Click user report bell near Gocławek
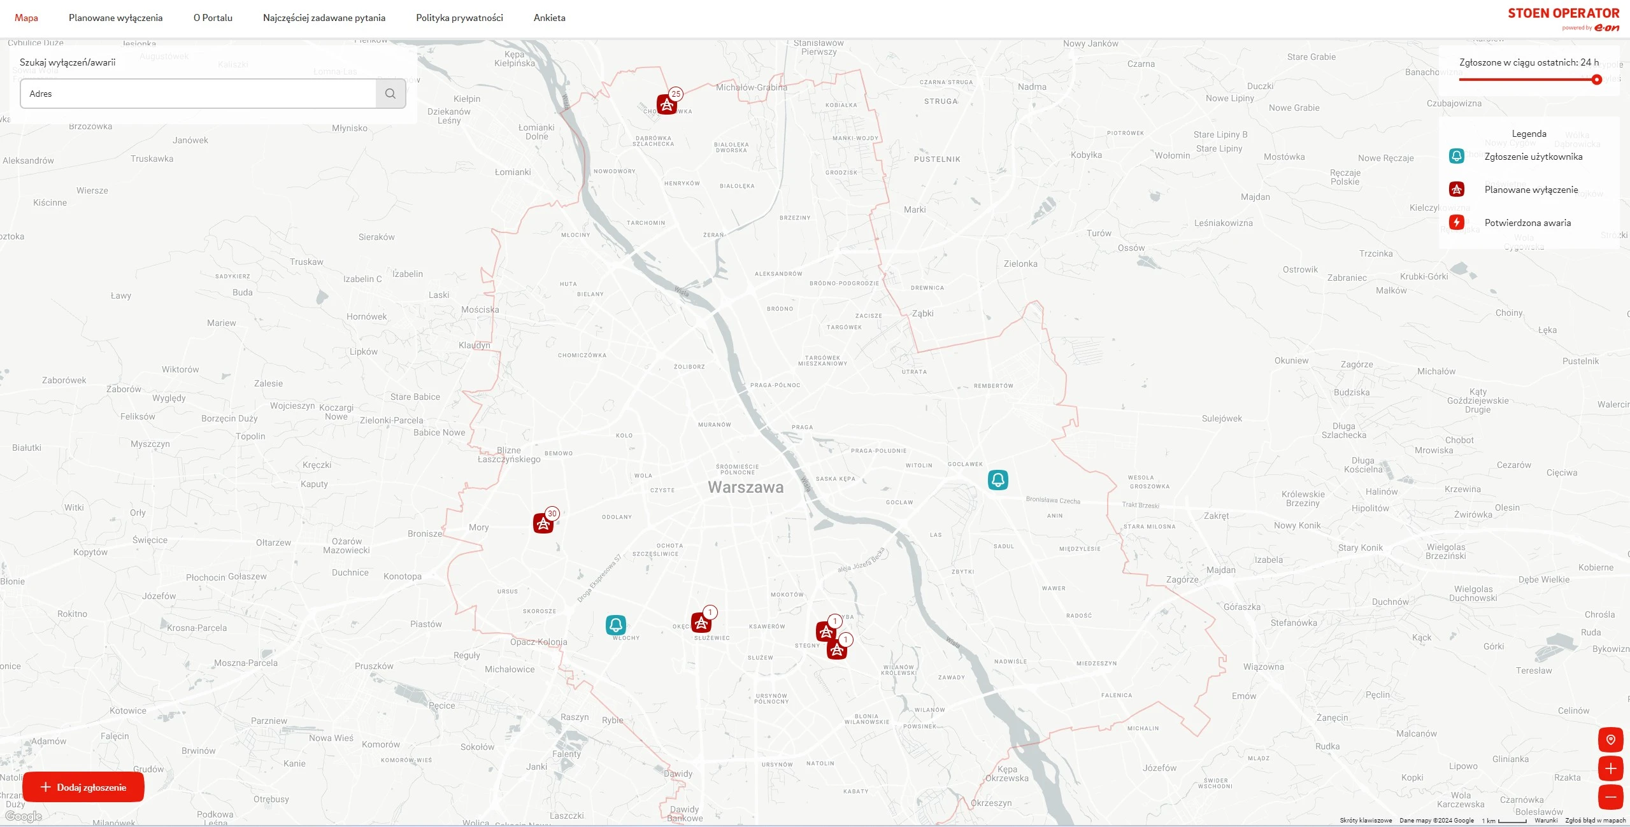The width and height of the screenshot is (1630, 827). [997, 480]
